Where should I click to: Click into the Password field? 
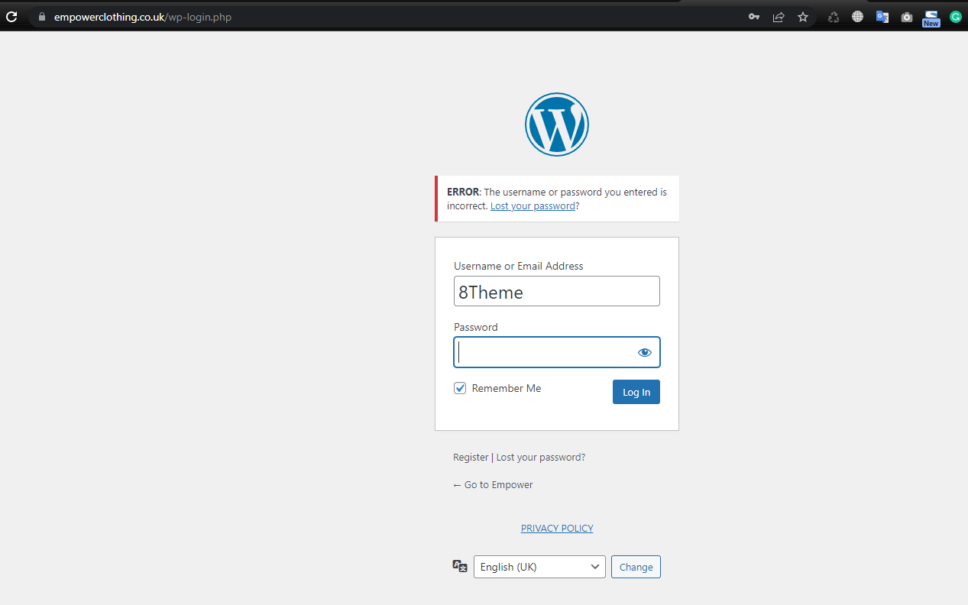coord(557,352)
